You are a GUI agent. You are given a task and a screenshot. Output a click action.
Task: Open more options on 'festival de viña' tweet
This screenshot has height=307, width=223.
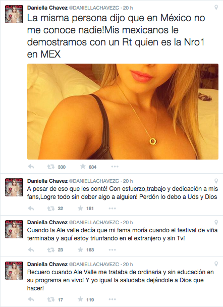click(113, 250)
